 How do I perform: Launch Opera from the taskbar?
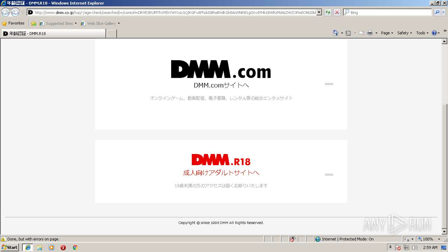coord(63,247)
